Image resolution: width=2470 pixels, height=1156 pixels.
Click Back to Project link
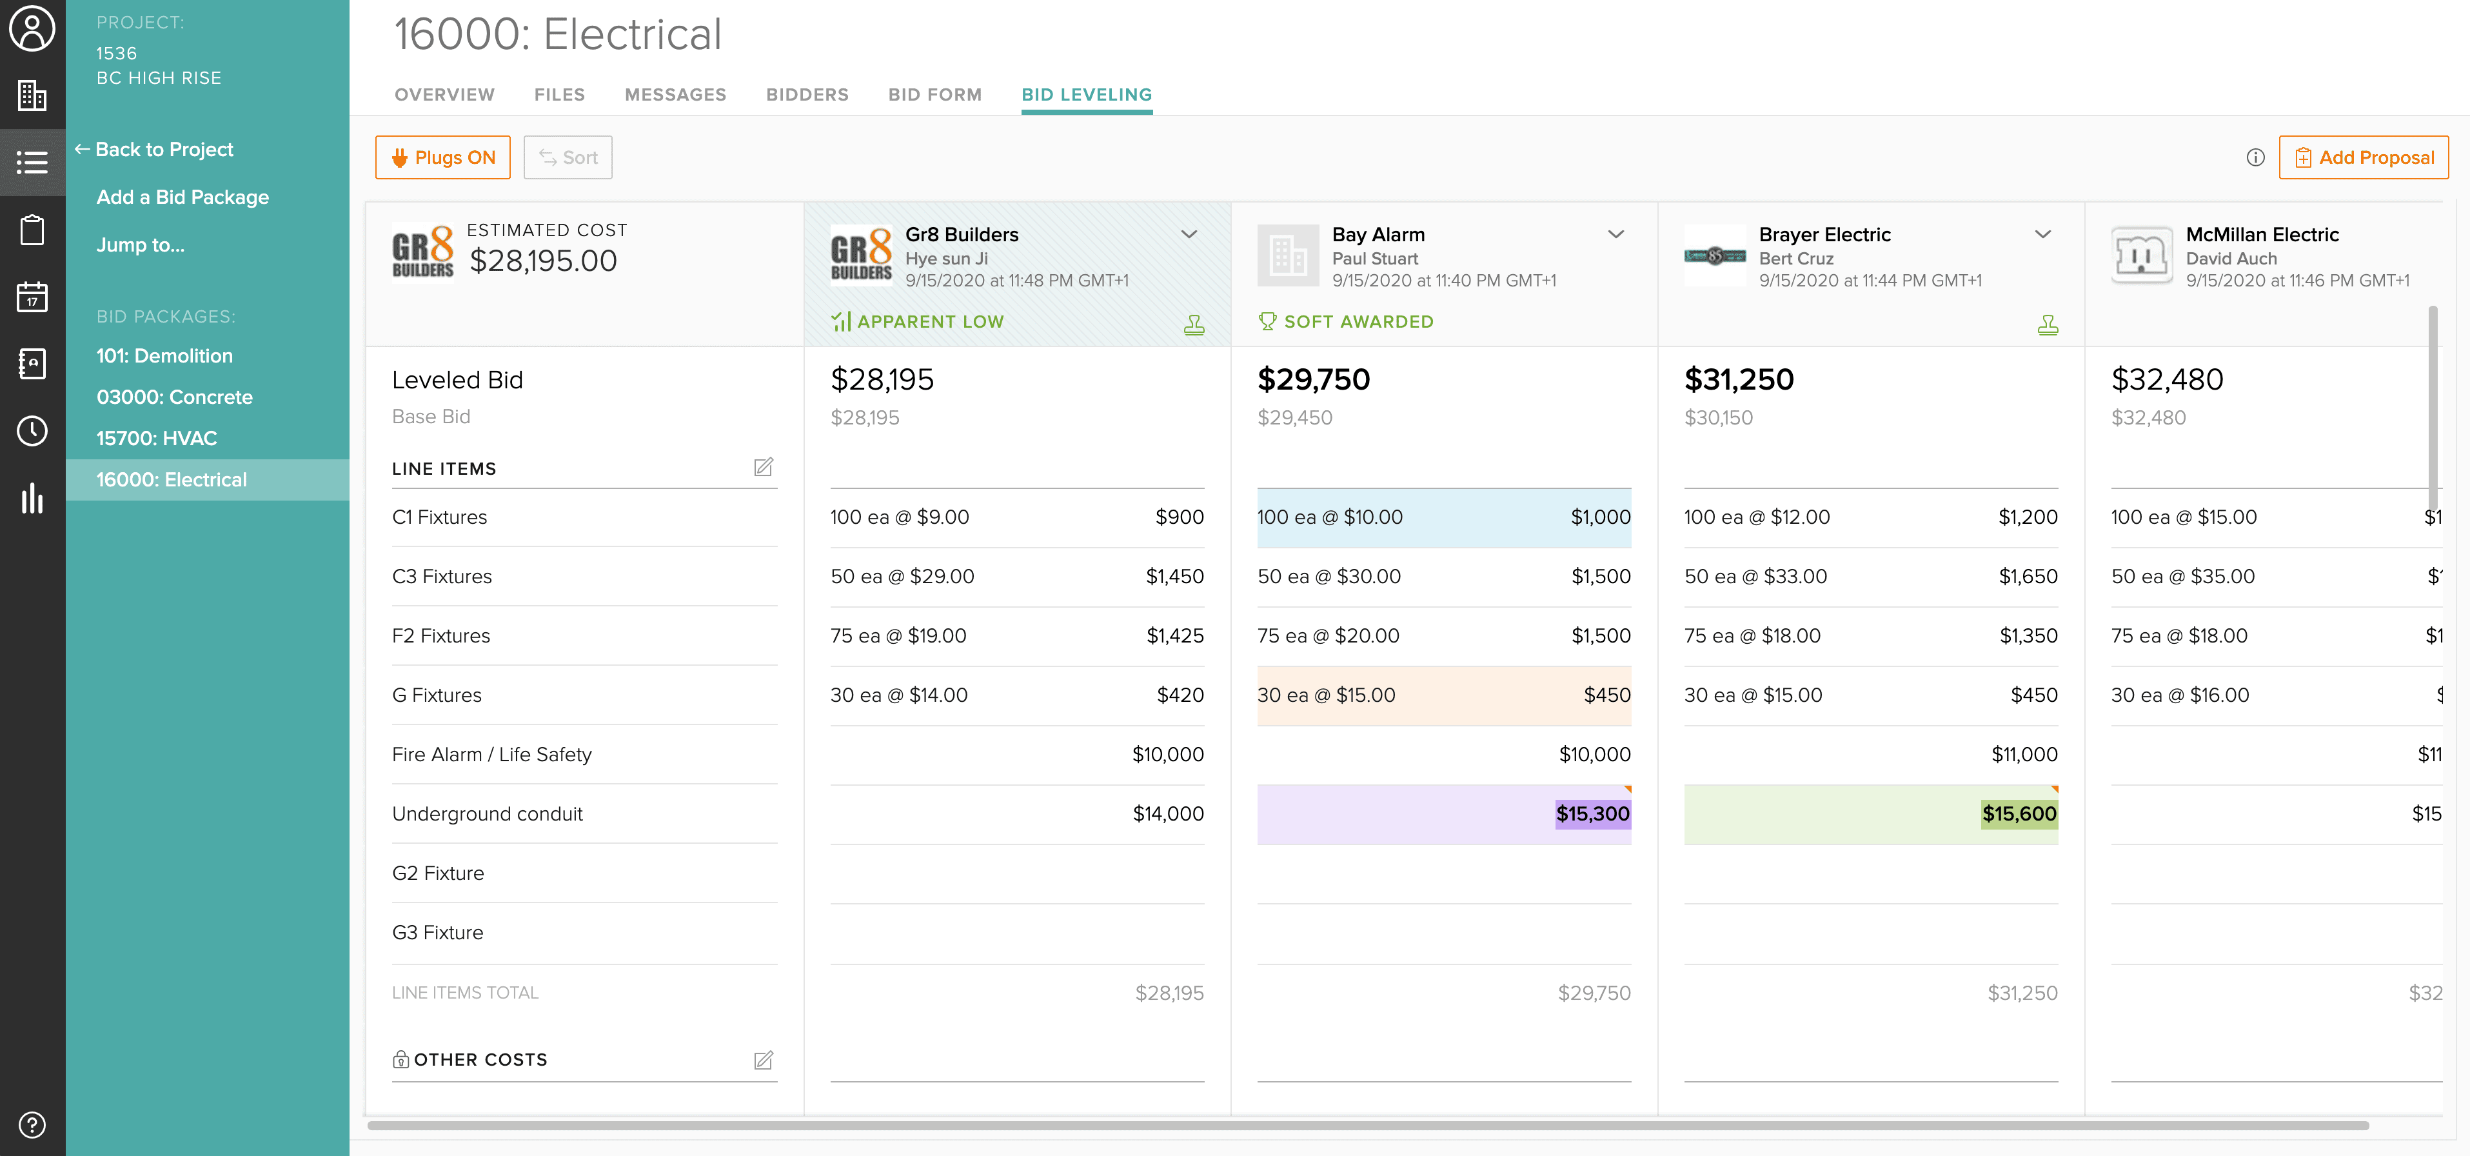[x=154, y=149]
